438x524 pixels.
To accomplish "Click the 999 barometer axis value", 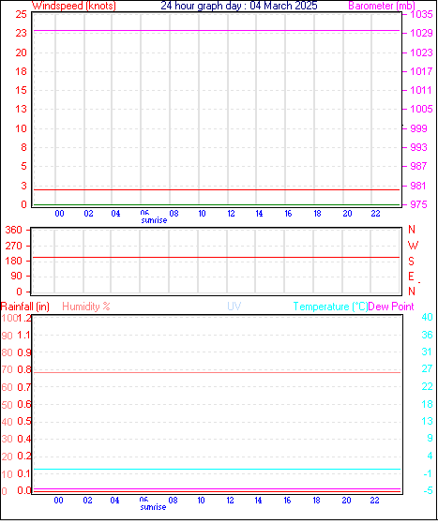I will (x=418, y=128).
